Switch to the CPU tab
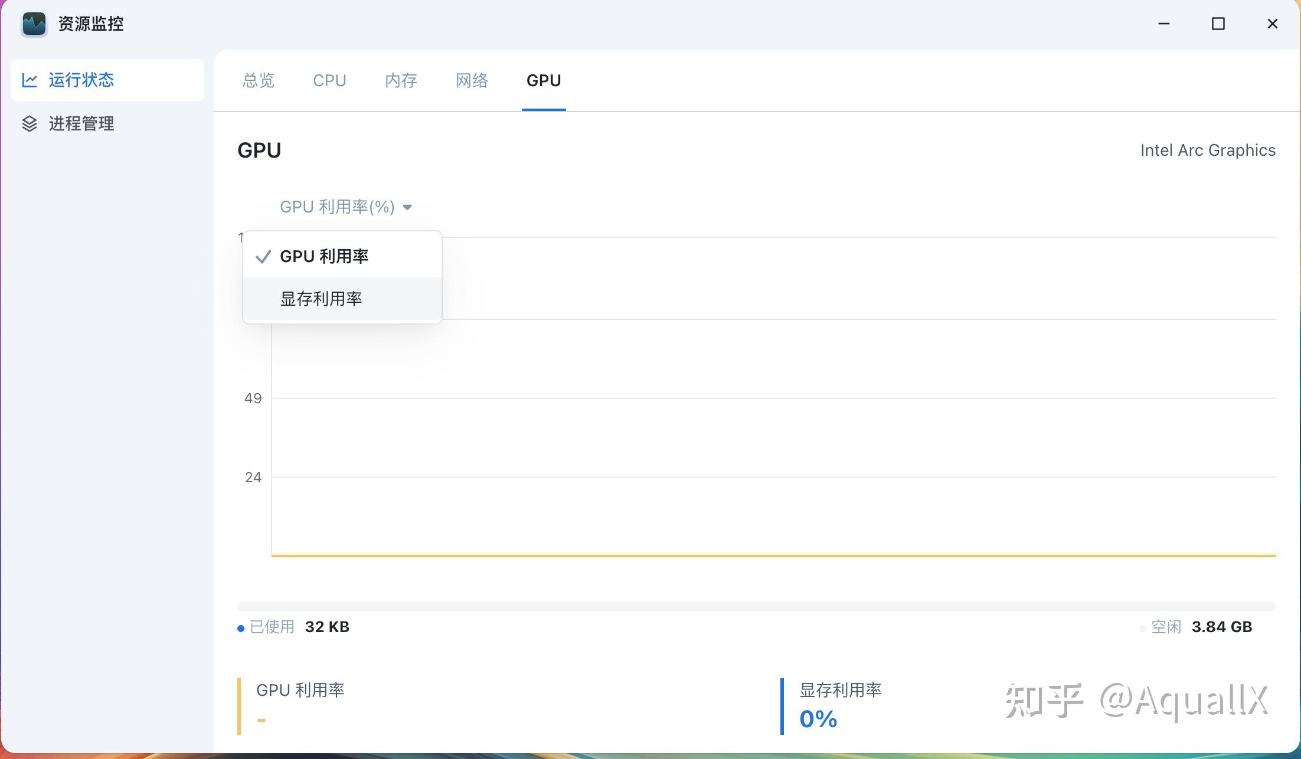Viewport: 1301px width, 759px height. pos(329,80)
